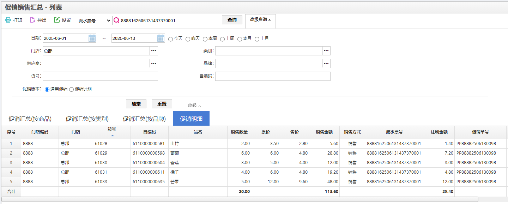
Task: Select the 促销明细 tab
Action: pos(191,119)
